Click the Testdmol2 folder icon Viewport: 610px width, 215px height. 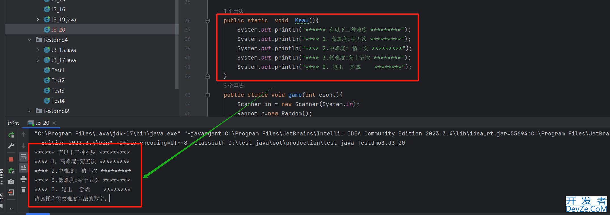pos(39,111)
